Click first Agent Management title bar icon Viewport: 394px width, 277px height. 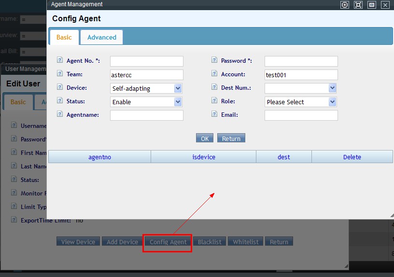point(345,5)
